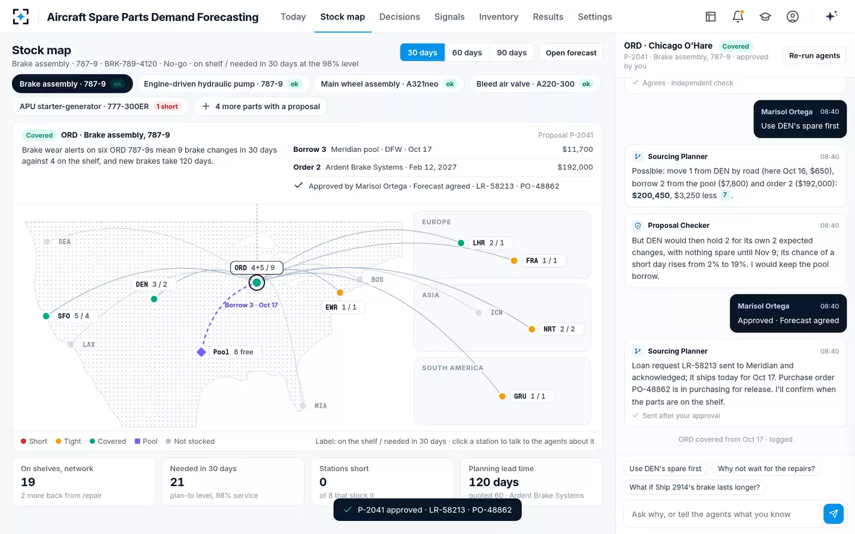Click the Proposal Checker shield icon

point(638,225)
